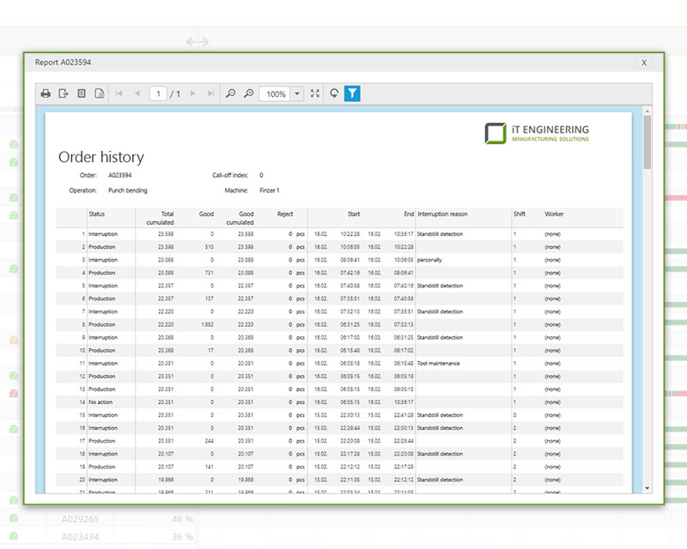Switch report to full screen view

[315, 94]
